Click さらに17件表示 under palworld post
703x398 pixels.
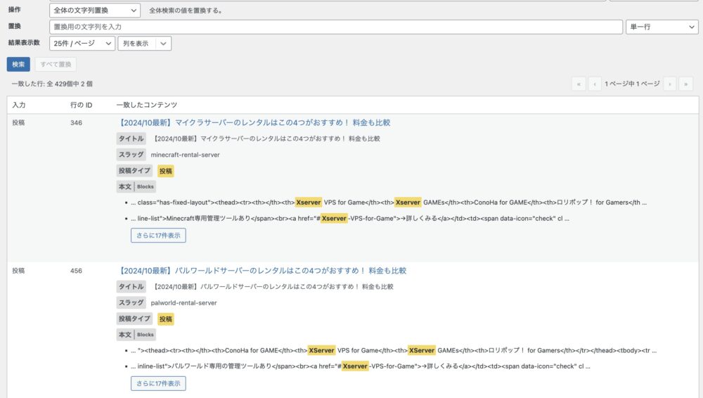158,383
